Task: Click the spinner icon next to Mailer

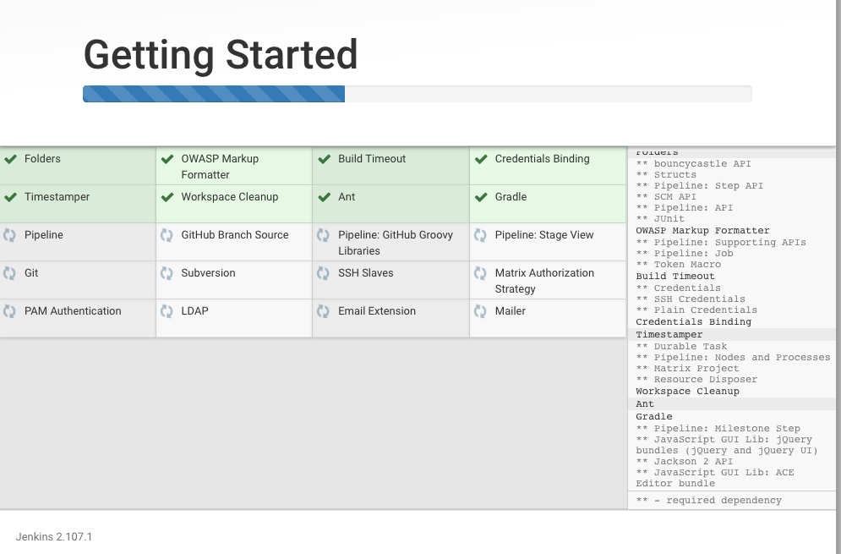Action: coord(480,311)
